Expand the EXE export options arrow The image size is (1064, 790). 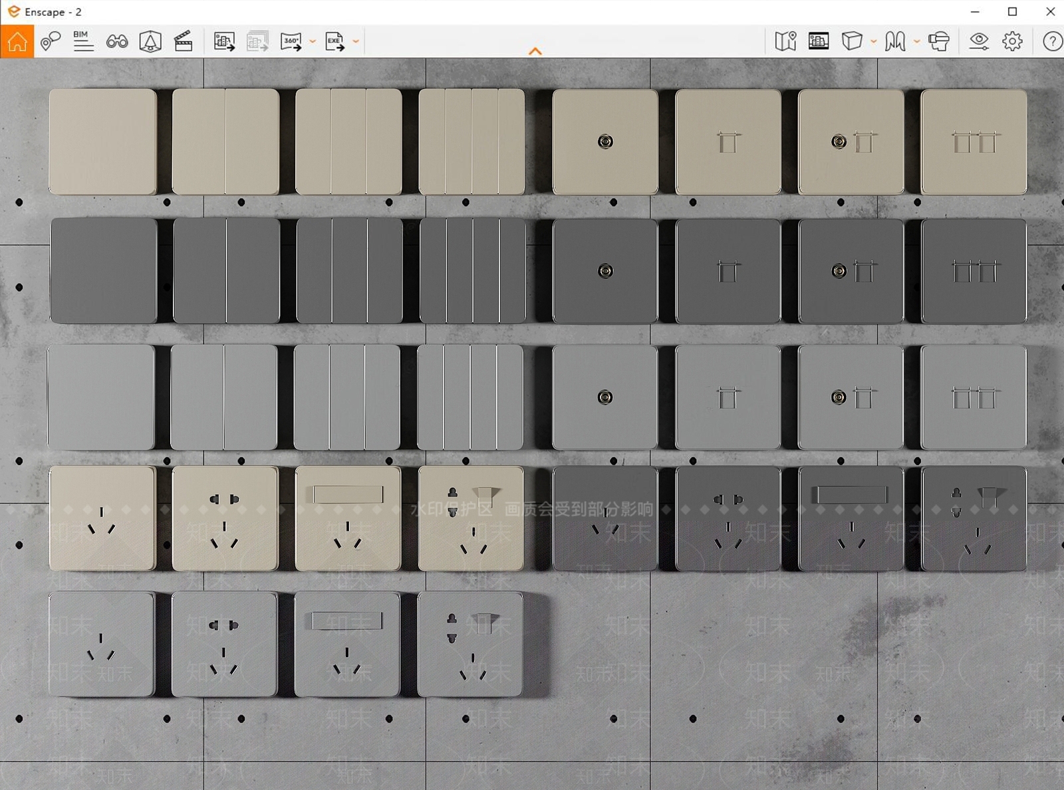pos(356,42)
